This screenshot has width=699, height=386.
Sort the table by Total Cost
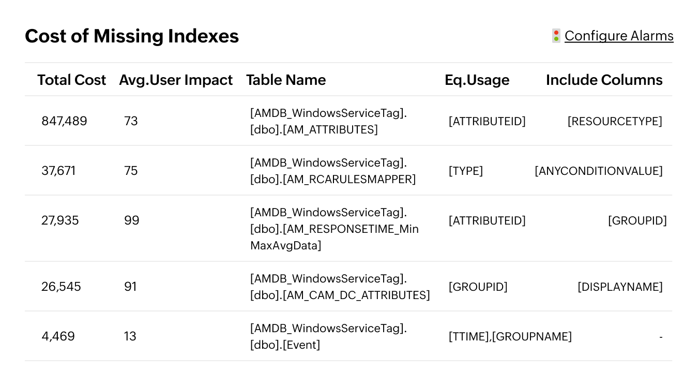[x=71, y=80]
